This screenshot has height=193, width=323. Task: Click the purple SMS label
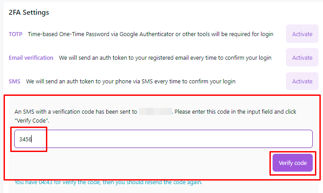14,82
